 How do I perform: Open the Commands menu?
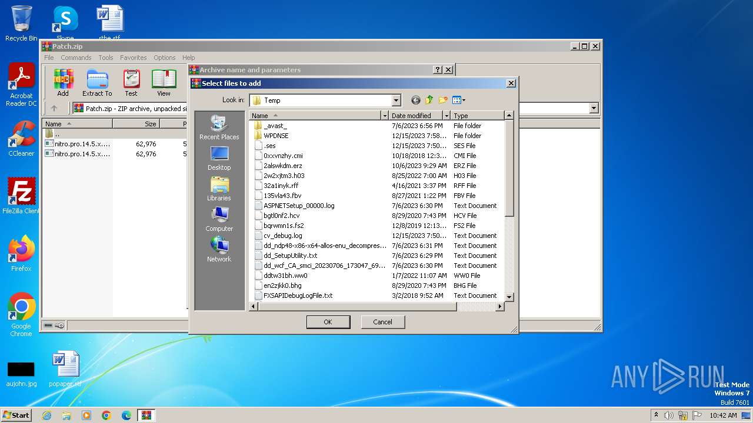pos(76,58)
